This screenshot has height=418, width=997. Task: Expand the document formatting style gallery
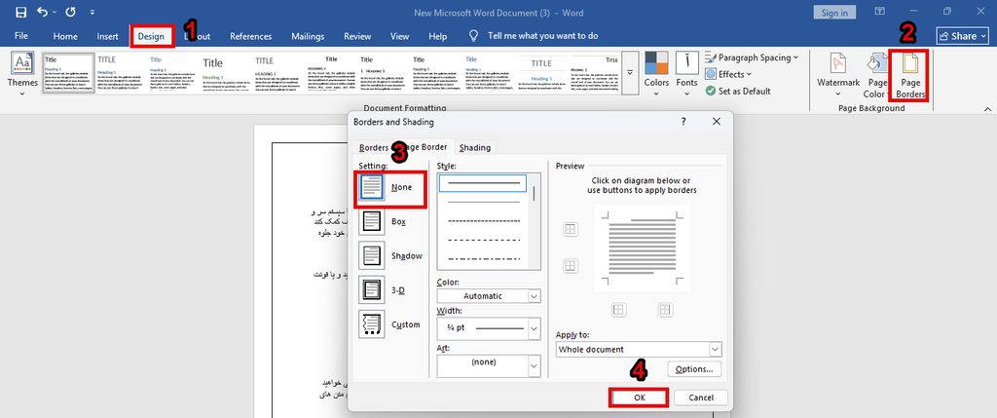(630, 72)
